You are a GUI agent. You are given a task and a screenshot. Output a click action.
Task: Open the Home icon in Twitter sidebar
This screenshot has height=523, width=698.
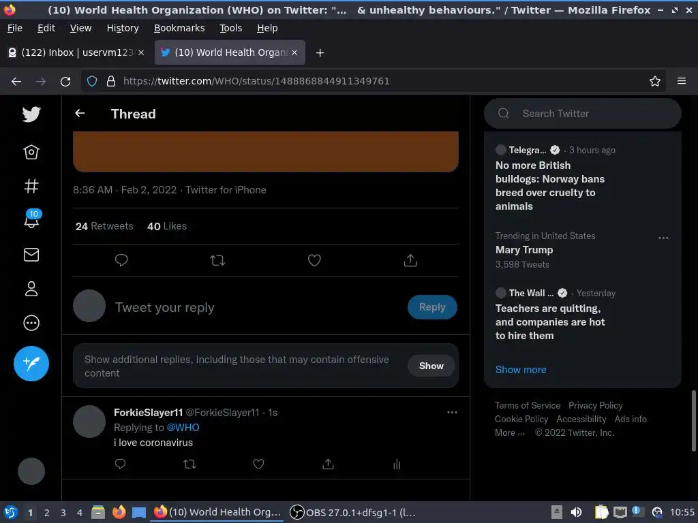point(31,152)
